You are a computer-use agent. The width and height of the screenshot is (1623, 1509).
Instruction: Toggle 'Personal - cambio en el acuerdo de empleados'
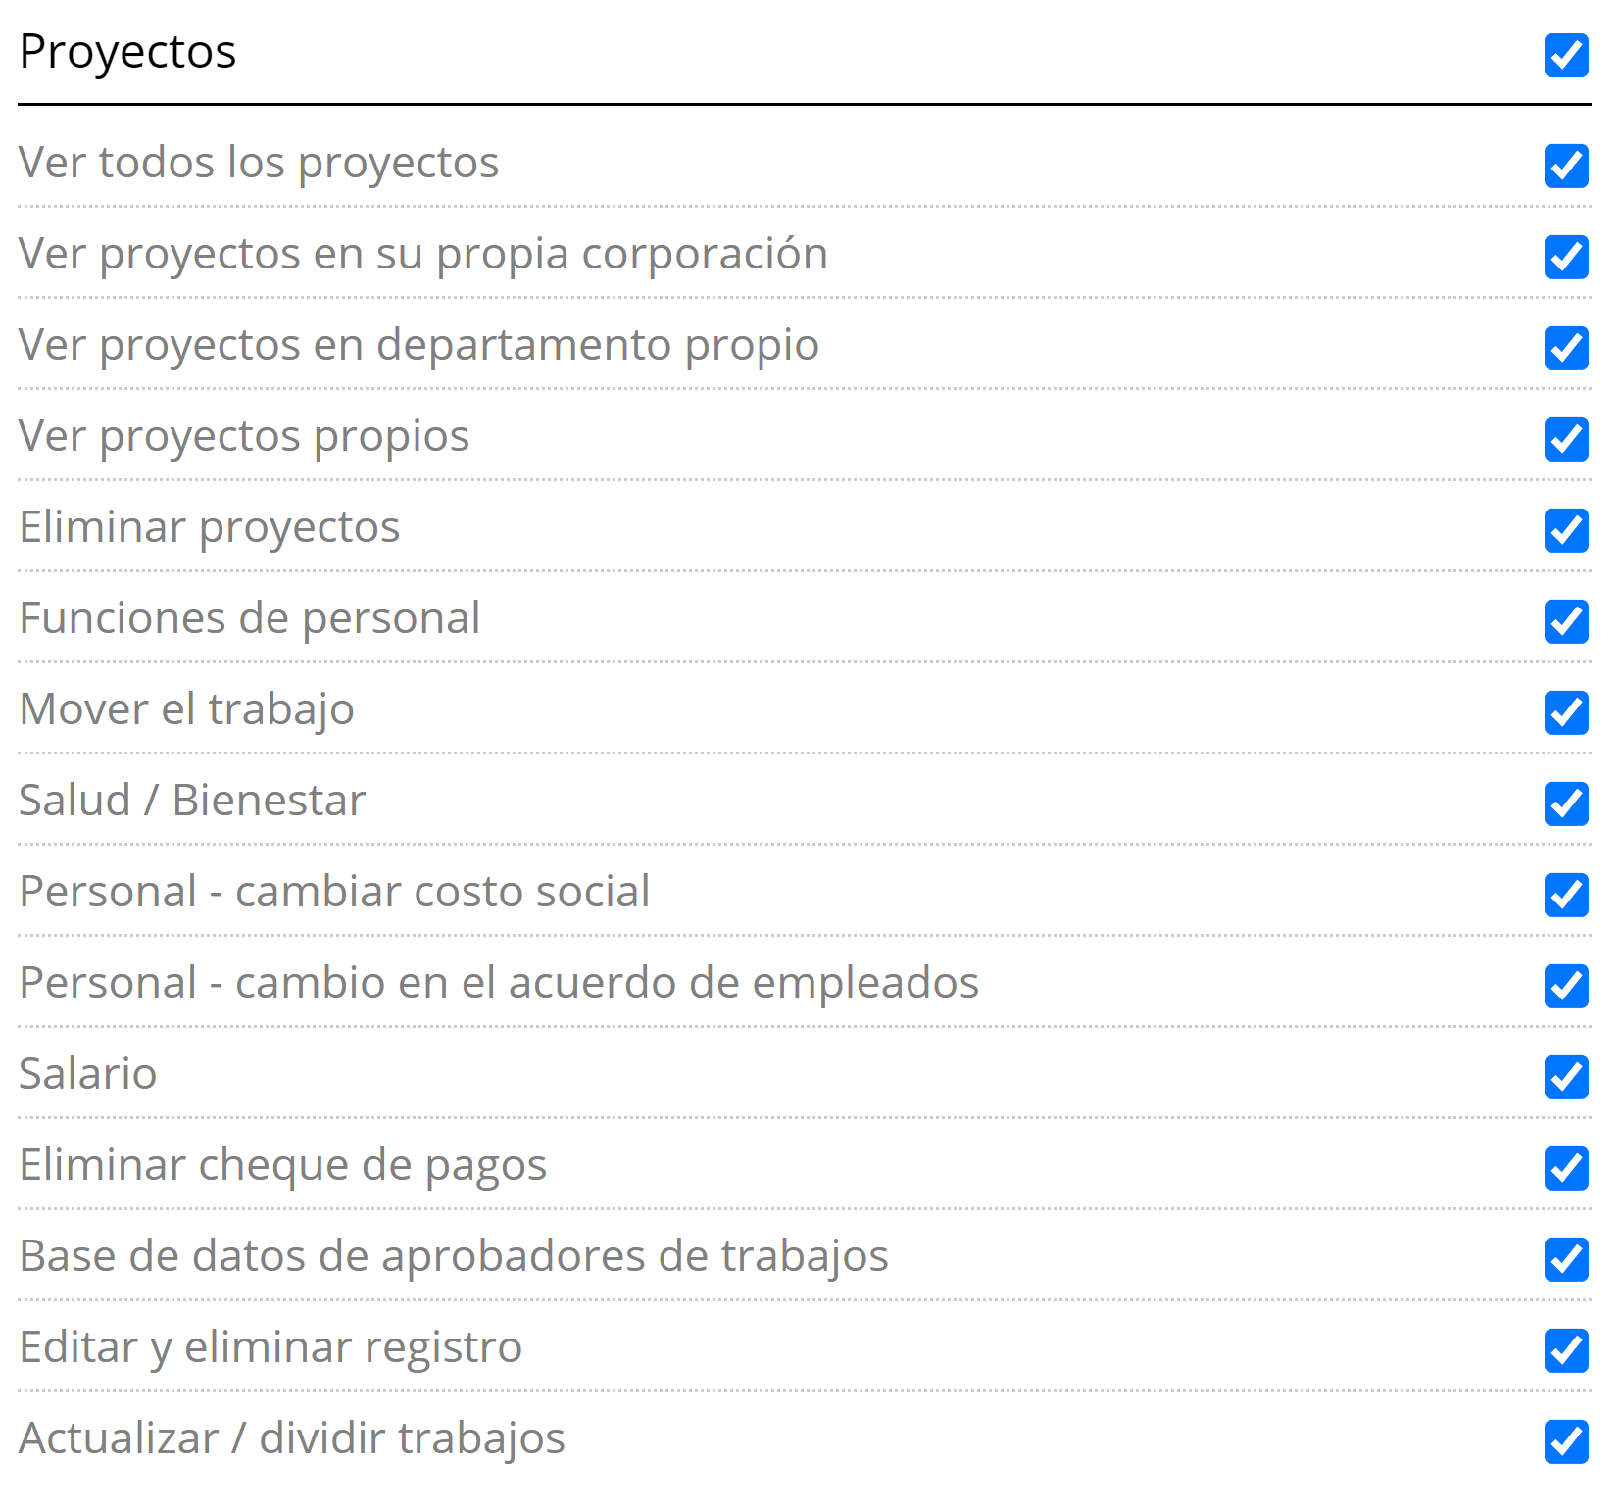coord(1565,986)
